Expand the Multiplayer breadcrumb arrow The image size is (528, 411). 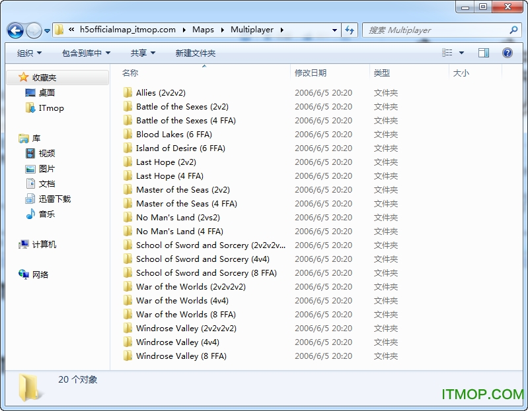[x=282, y=30]
